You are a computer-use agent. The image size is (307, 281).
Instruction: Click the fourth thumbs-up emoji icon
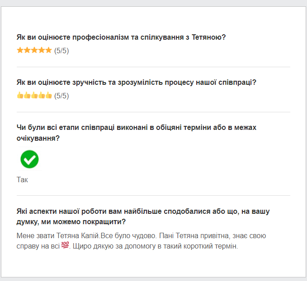click(x=41, y=95)
